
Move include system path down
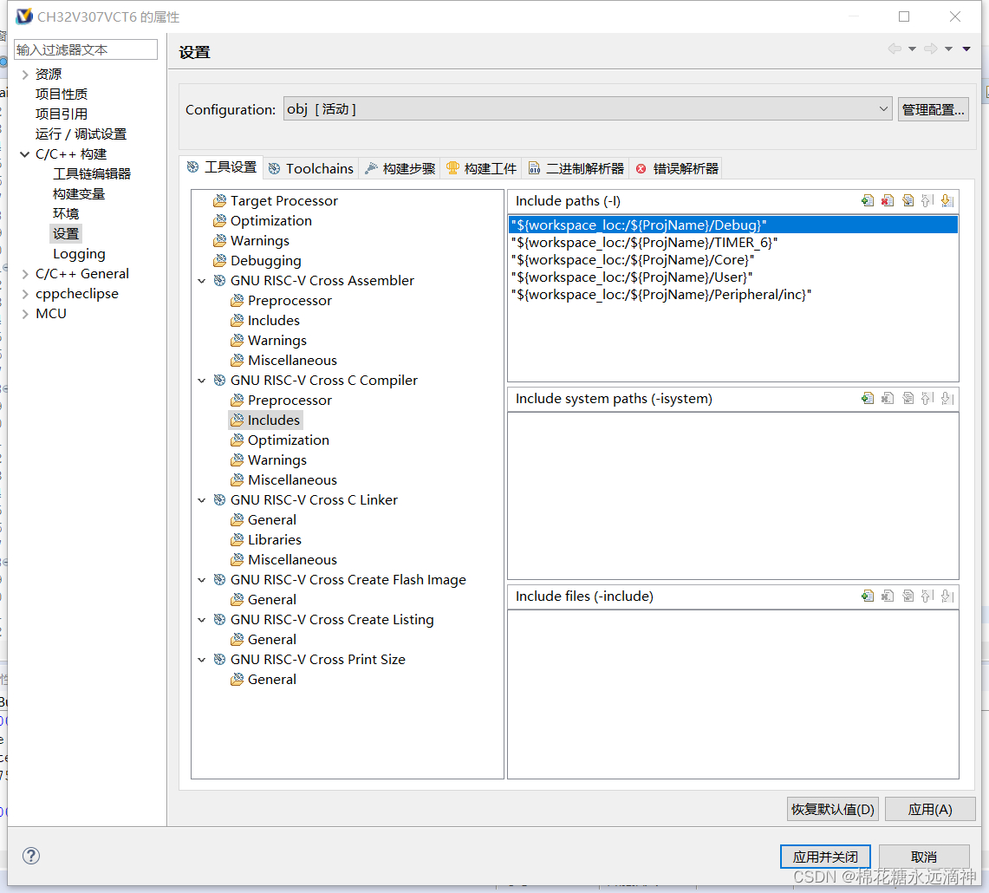pyautogui.click(x=947, y=398)
